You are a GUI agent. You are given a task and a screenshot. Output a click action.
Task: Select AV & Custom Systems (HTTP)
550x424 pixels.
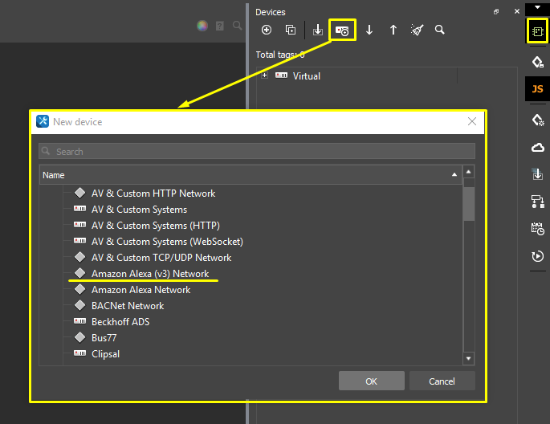[x=156, y=226]
